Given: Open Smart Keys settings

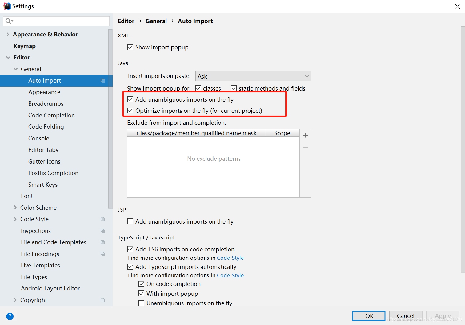Looking at the screenshot, I should [43, 185].
